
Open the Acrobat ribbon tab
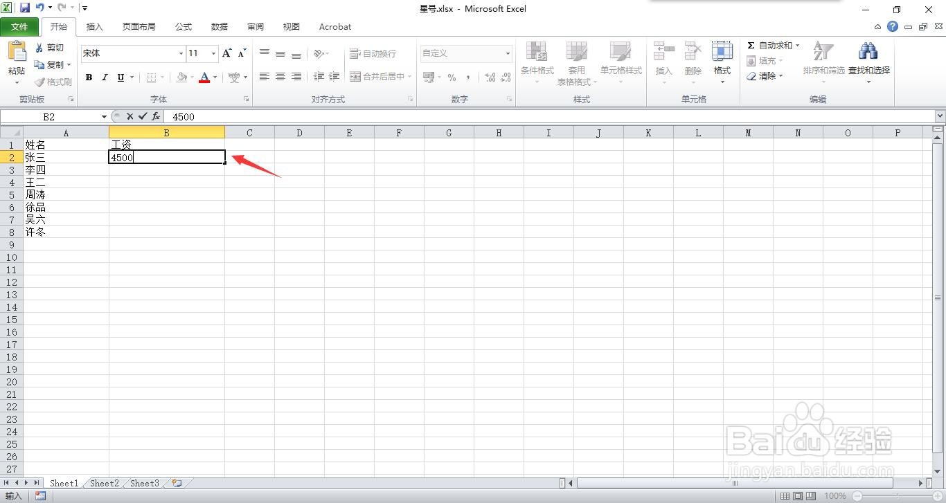tap(335, 27)
